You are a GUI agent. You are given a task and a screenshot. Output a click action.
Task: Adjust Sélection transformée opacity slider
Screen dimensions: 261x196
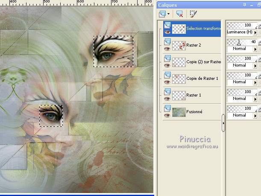pos(242,26)
